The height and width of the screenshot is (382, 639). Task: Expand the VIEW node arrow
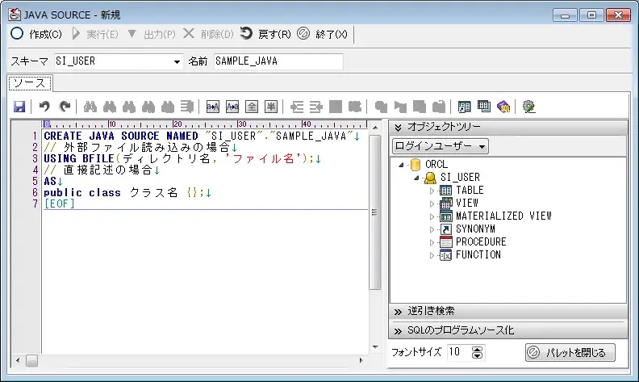[432, 204]
